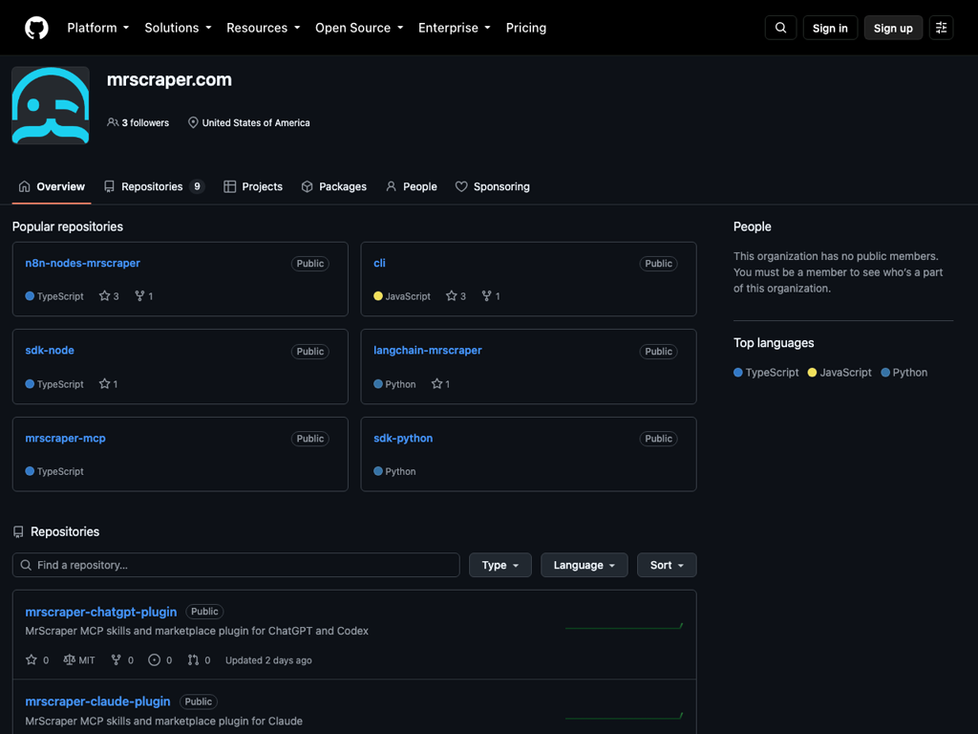Screen dimensions: 978x734
Task: Open the sdk-python repository
Action: [403, 438]
